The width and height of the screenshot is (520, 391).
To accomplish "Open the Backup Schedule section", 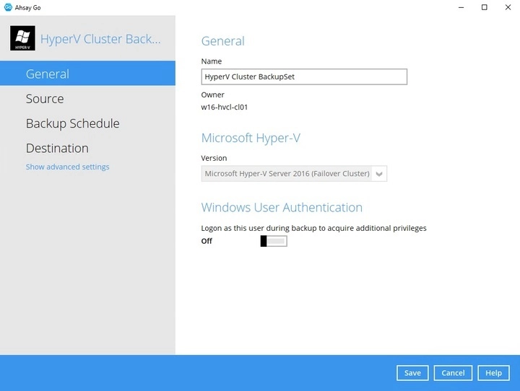I will [x=73, y=123].
